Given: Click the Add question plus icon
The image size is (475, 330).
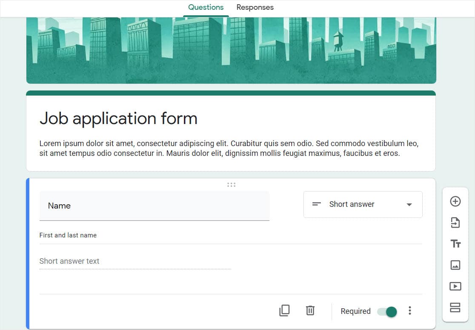Looking at the screenshot, I should click(455, 201).
